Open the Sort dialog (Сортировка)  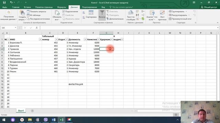click(x=91, y=14)
